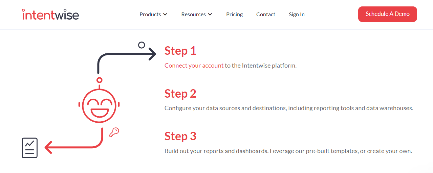Click the Sign In link

297,15
